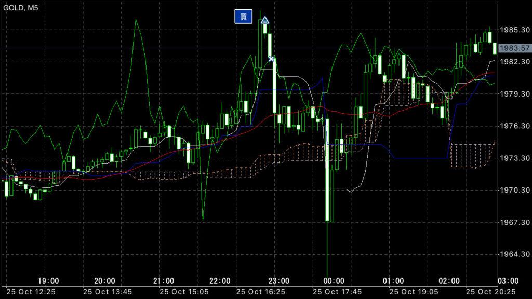Screen dimensions: 532x299
Task: Click the 01:00 time label
Action: [x=393, y=281]
